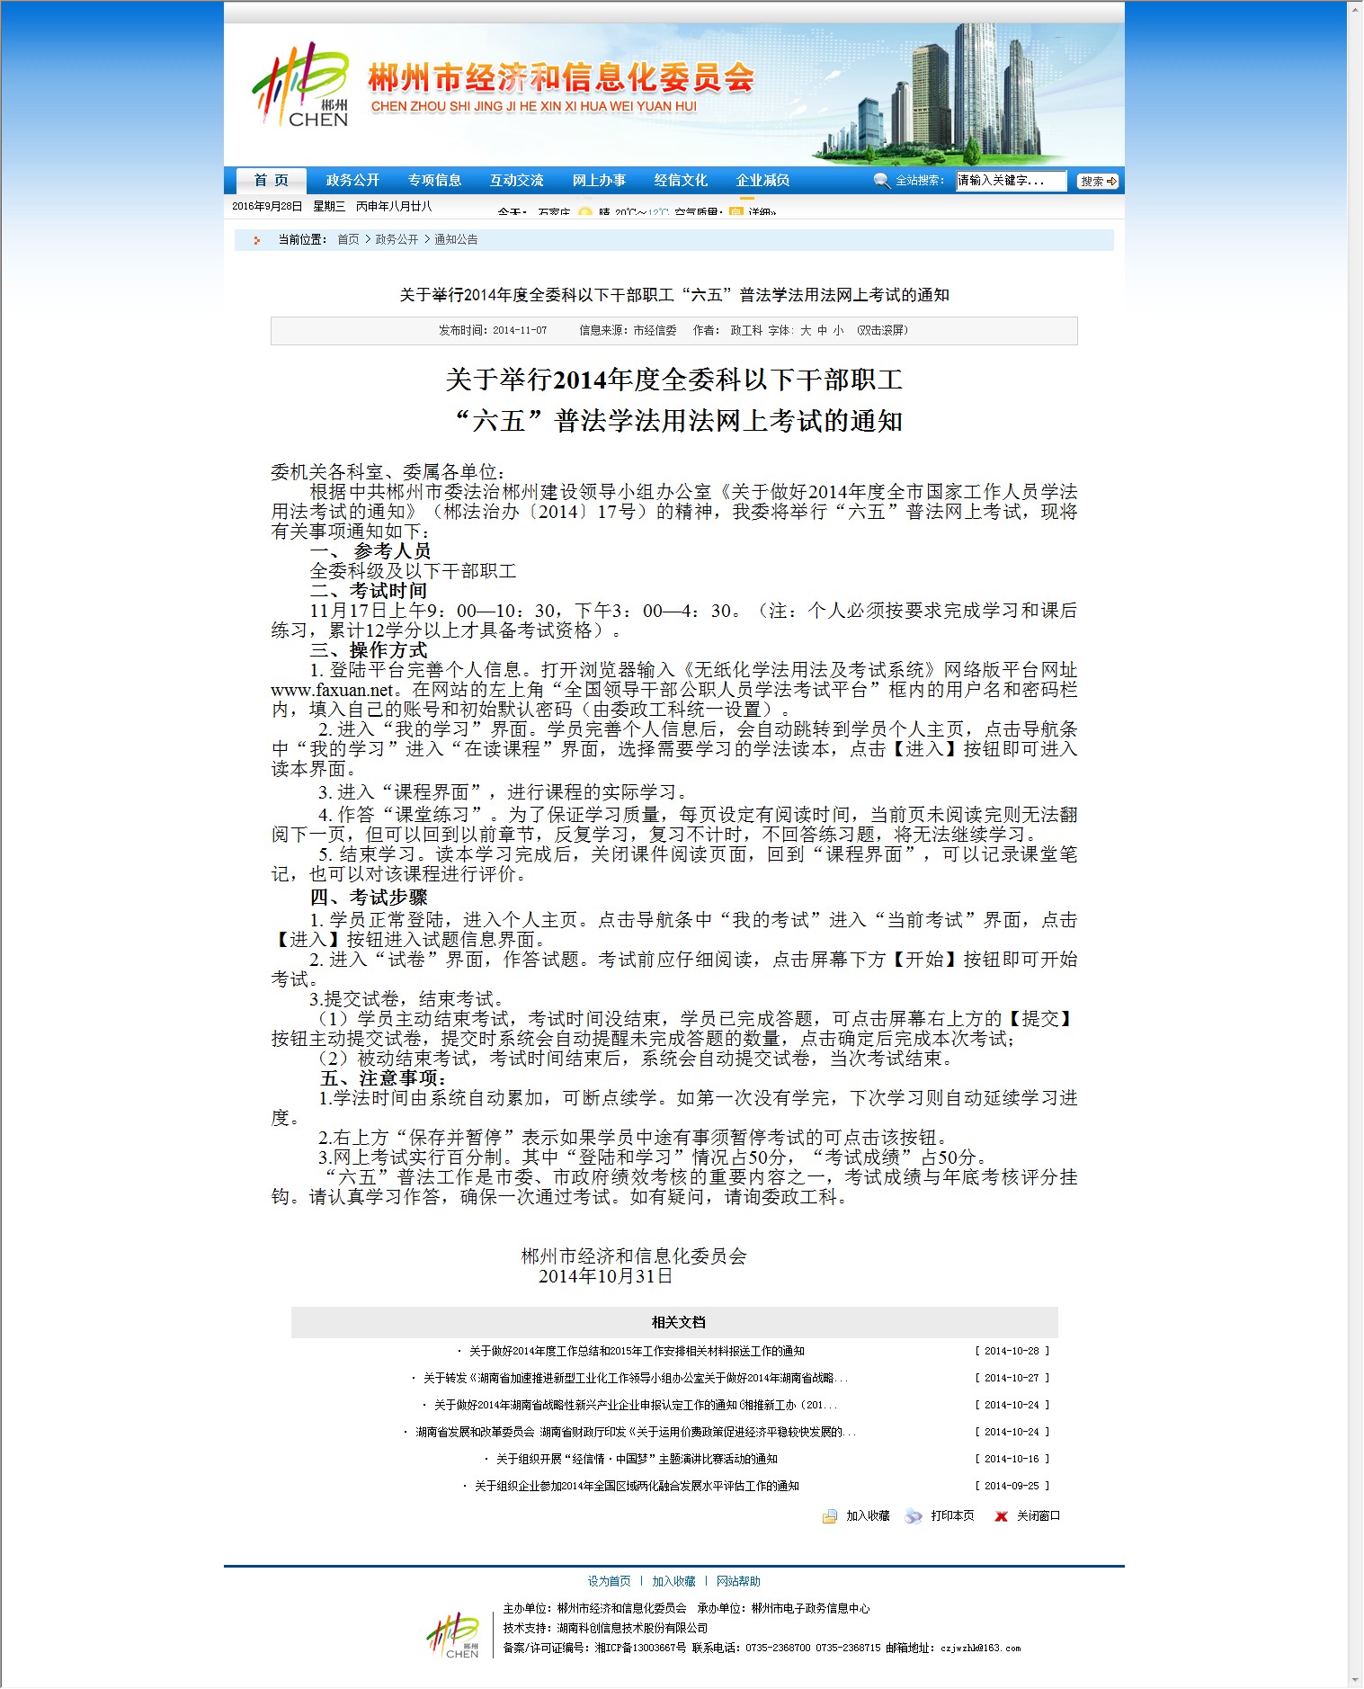The image size is (1364, 1689).
Task: Click the sunny weather icon in the weather strip
Action: [585, 212]
